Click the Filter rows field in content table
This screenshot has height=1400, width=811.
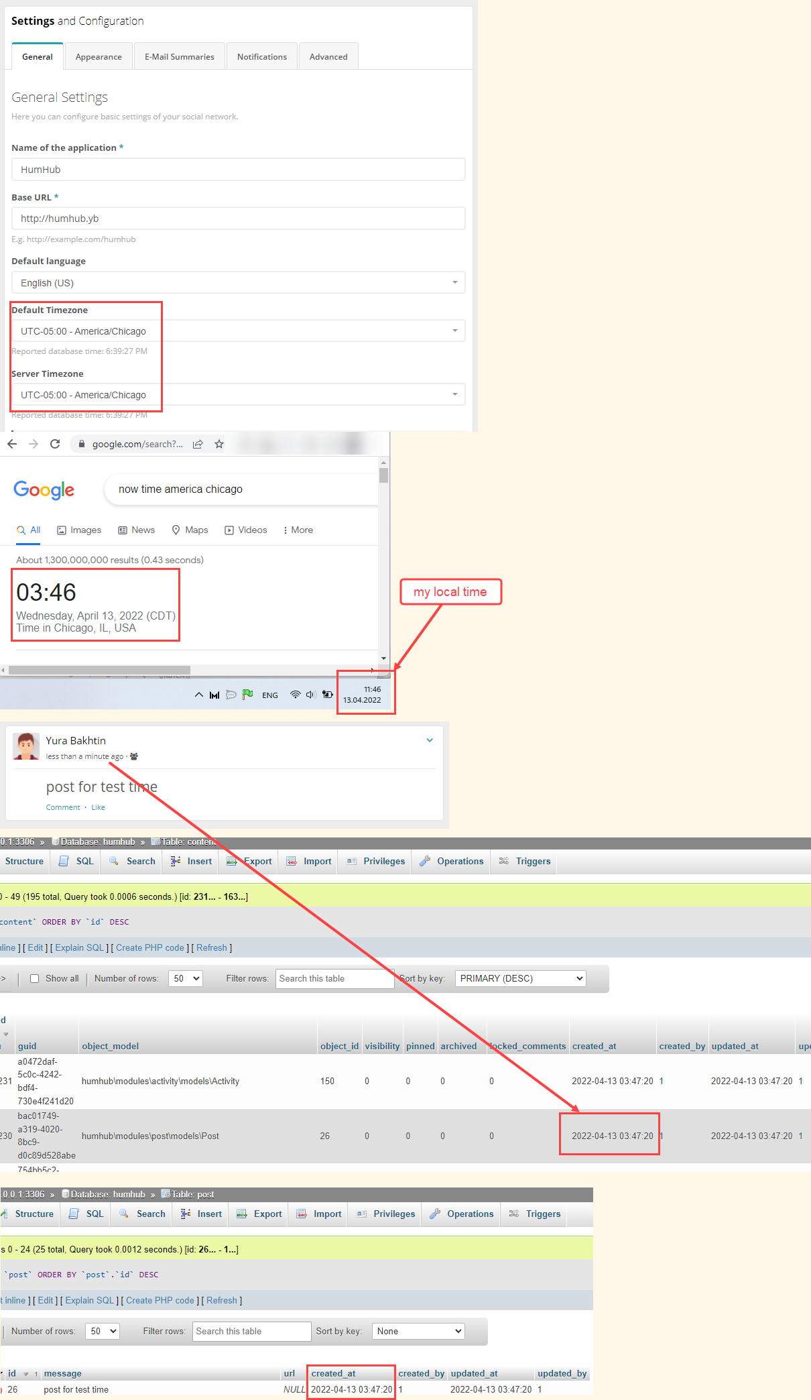click(x=334, y=979)
